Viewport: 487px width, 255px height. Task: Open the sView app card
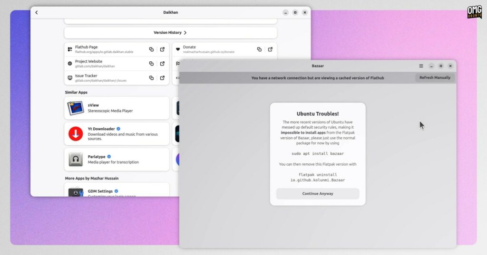click(117, 108)
